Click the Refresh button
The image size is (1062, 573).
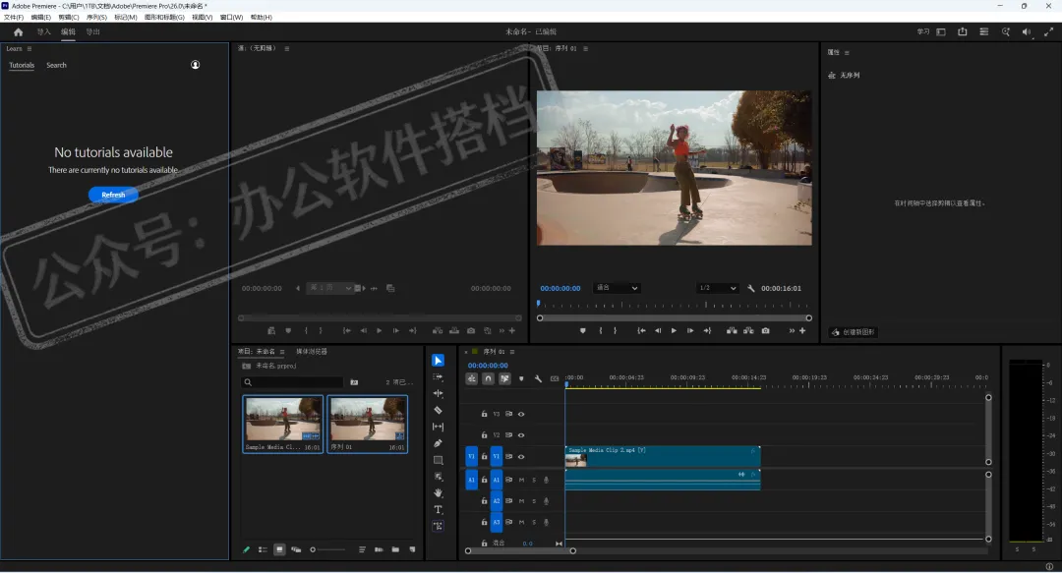click(113, 195)
